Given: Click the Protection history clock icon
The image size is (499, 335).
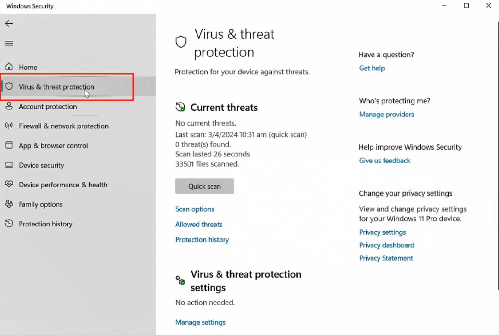Looking at the screenshot, I should click(9, 224).
